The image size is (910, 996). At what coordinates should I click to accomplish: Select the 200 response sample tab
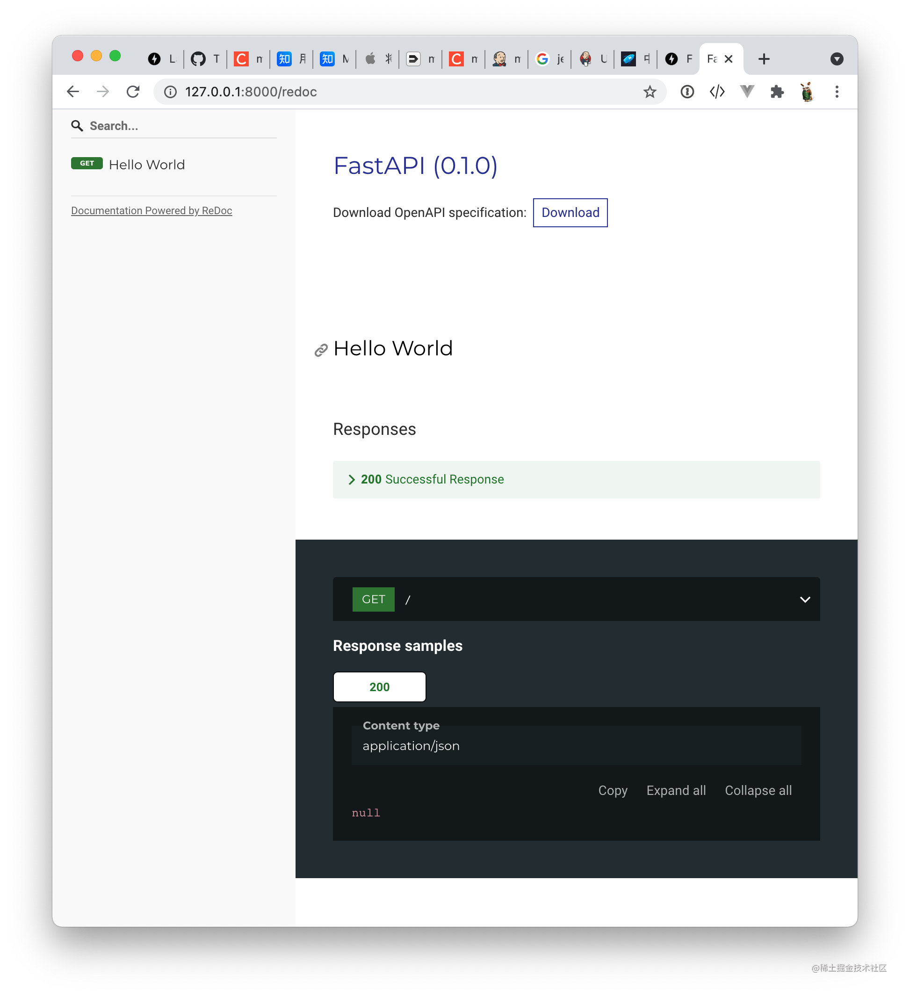[x=379, y=687]
